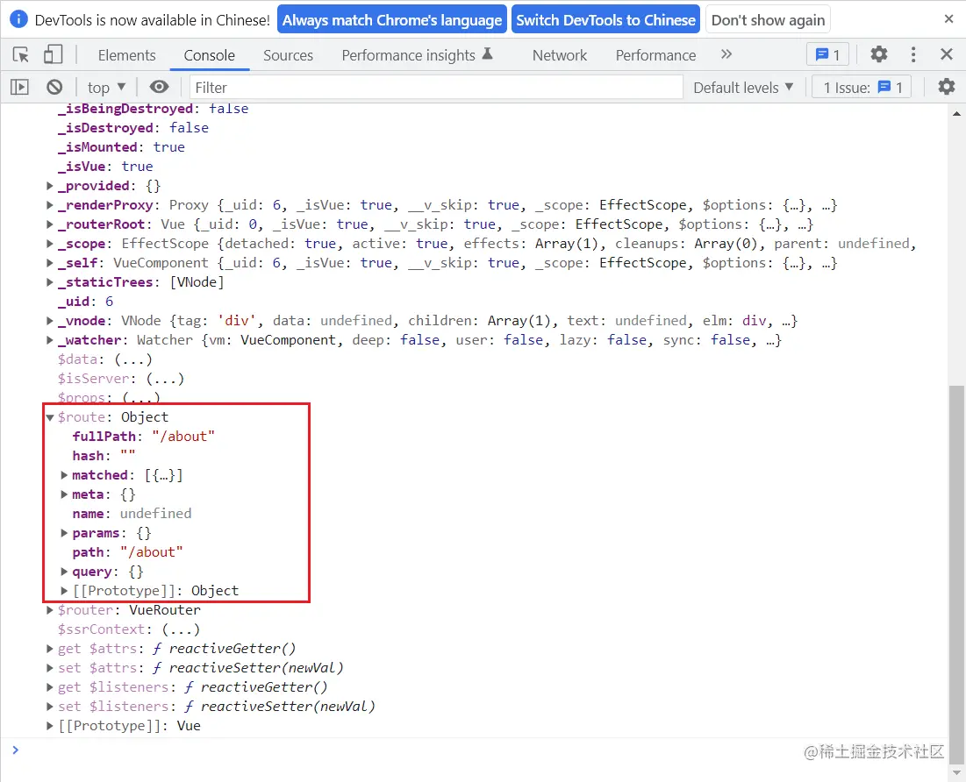Image resolution: width=966 pixels, height=782 pixels.
Task: Click Switch DevTools to Chinese
Action: tap(605, 20)
